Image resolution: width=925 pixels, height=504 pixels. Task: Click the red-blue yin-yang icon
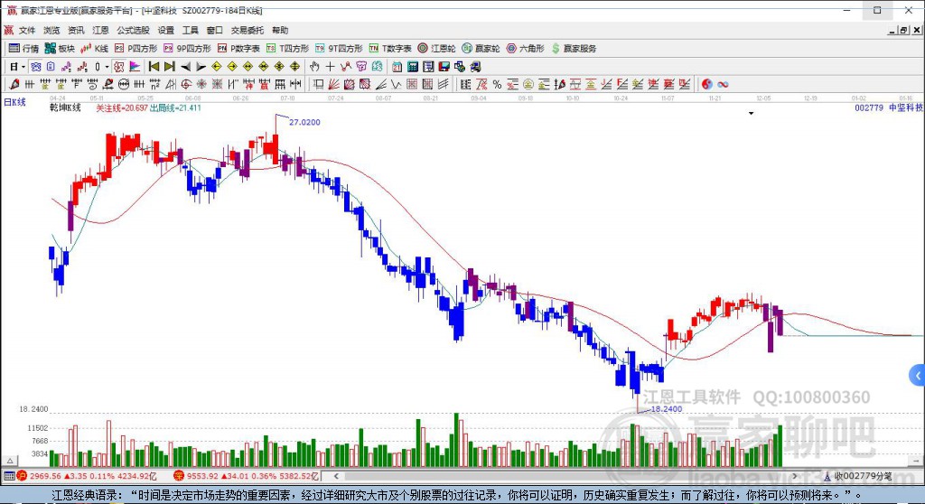tap(706, 84)
